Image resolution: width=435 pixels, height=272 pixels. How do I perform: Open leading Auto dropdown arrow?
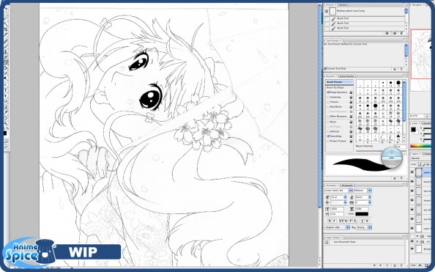pos(370,197)
